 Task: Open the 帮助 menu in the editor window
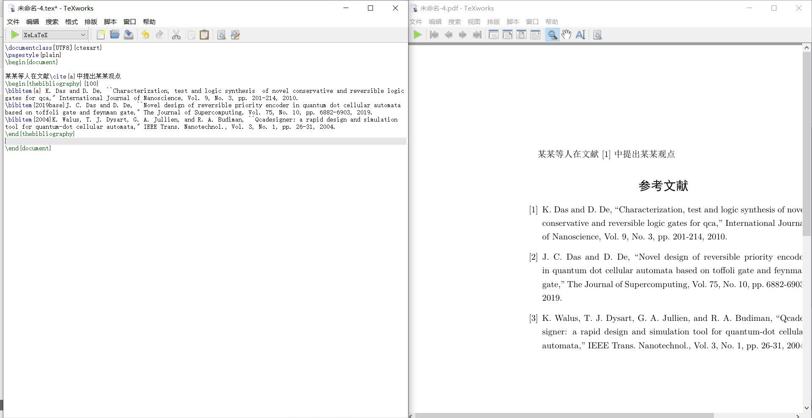coord(149,22)
